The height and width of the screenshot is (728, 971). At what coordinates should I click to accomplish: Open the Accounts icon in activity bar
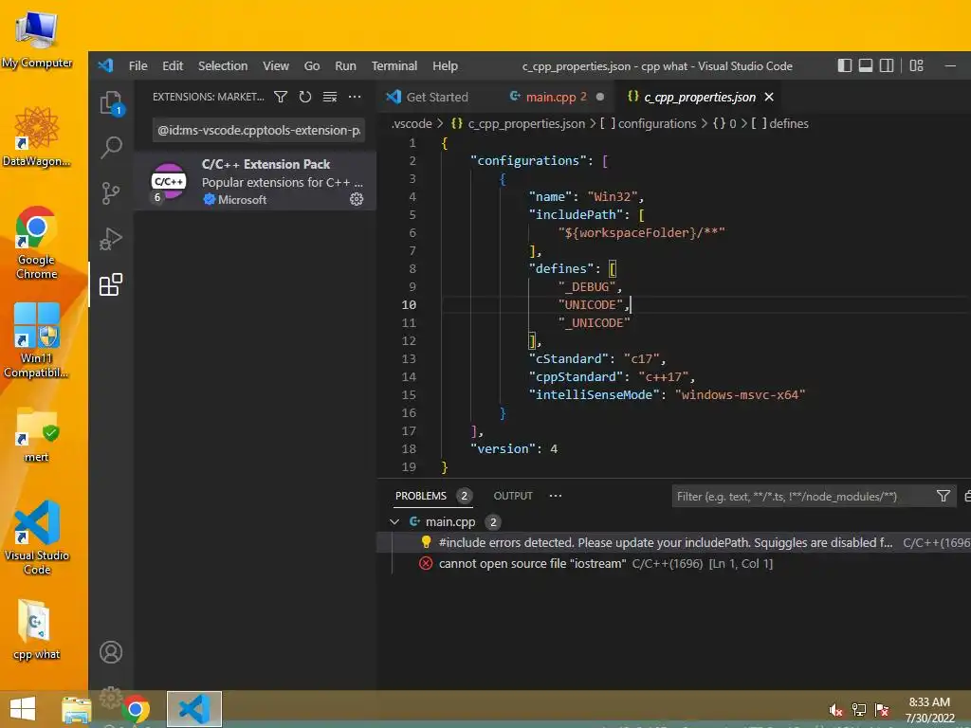111,652
